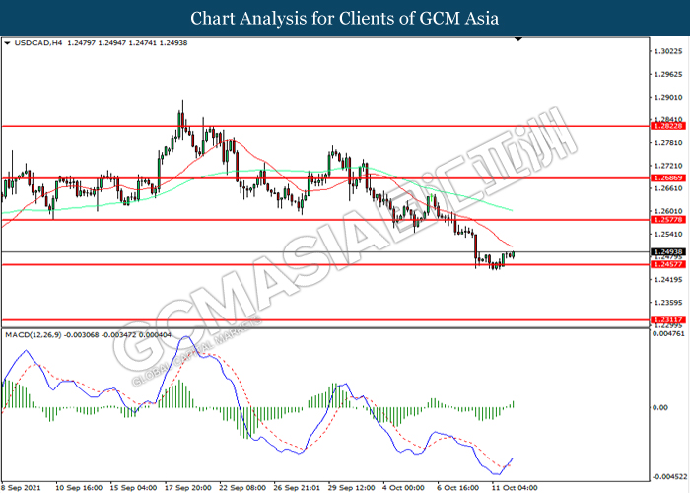
Task: Click the USDCAD,H4 symbol dropdown arrow
Action: point(7,43)
